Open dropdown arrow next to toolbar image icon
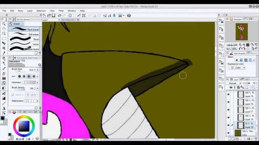Image resolution: width=259 pixels, height=145 pixels. pos(124,16)
